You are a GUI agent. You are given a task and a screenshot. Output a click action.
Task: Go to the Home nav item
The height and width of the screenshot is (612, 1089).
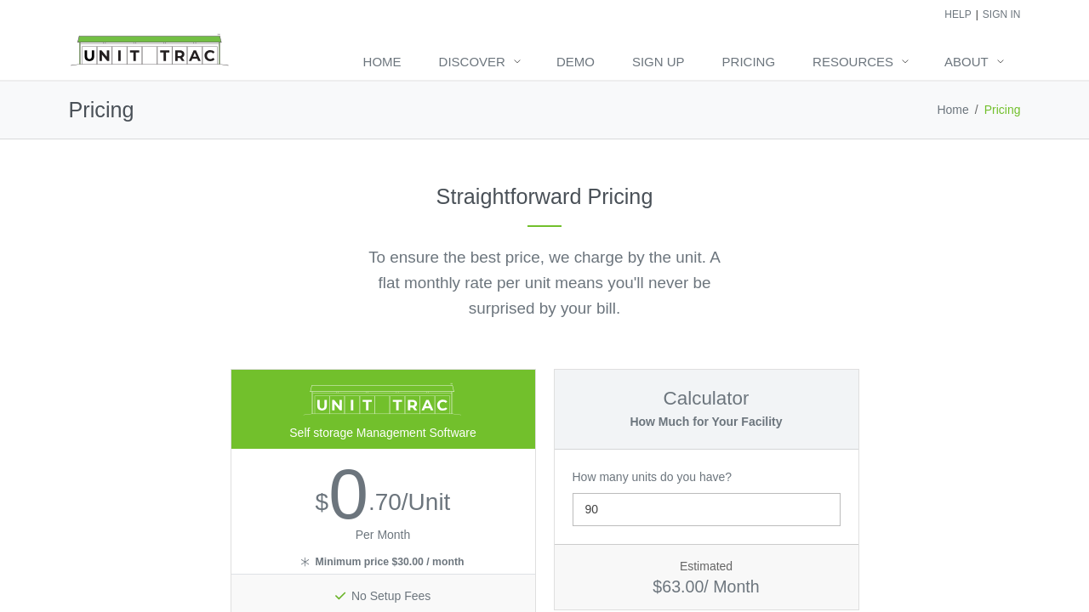point(382,61)
